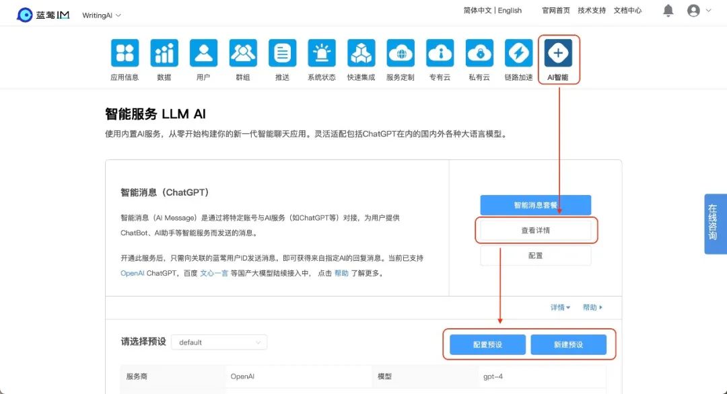
Task: Open the default preset dropdown
Action: tap(219, 342)
